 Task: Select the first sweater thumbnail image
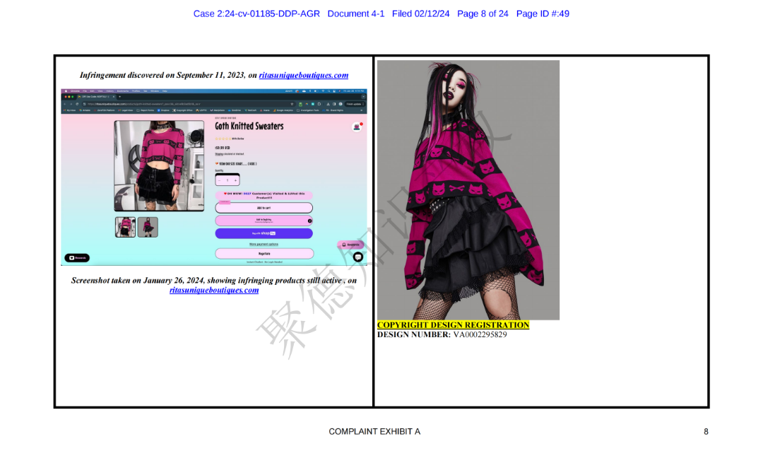point(125,228)
